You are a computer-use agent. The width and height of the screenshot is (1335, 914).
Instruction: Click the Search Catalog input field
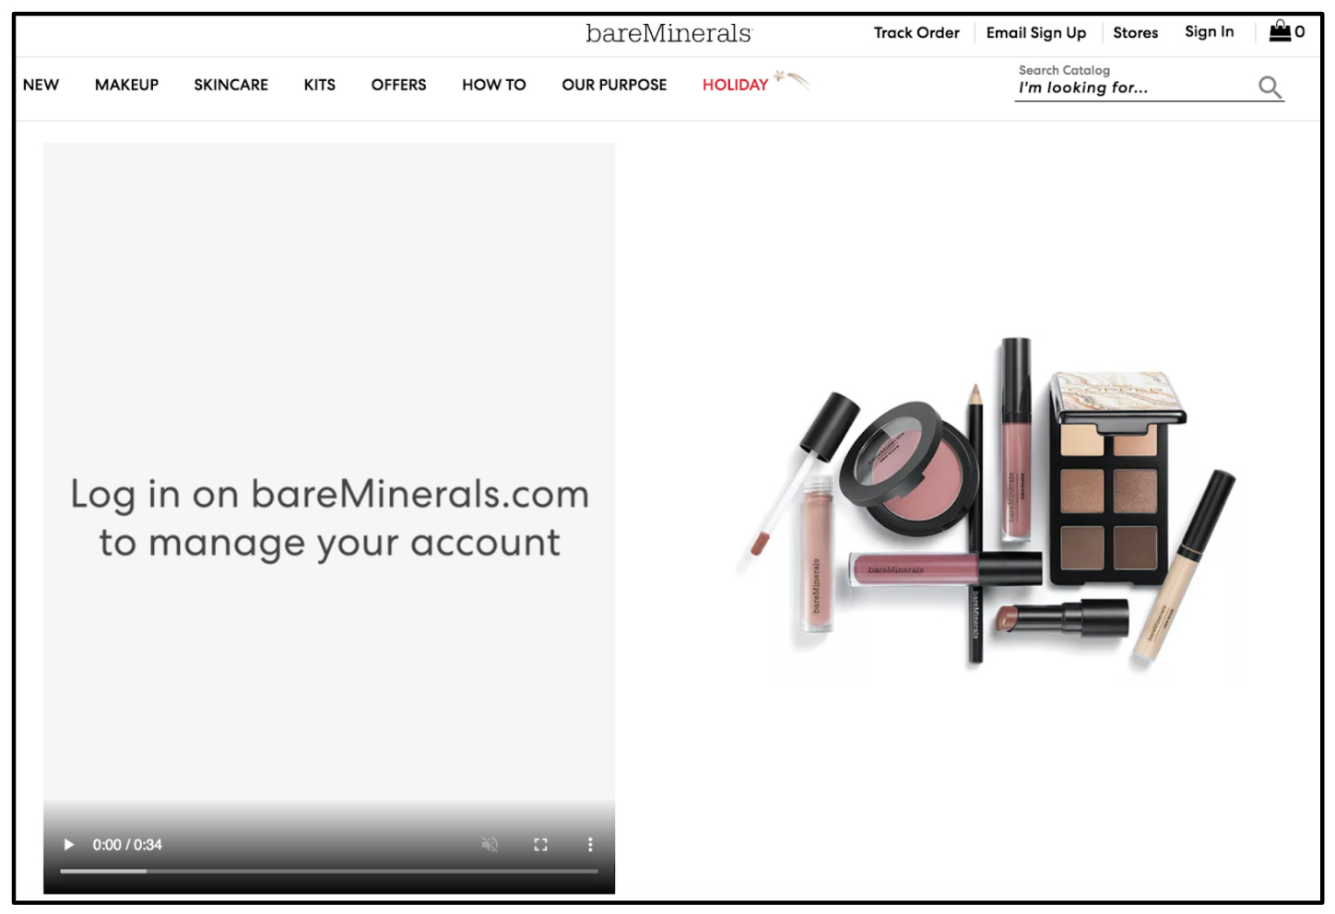[x=1132, y=88]
